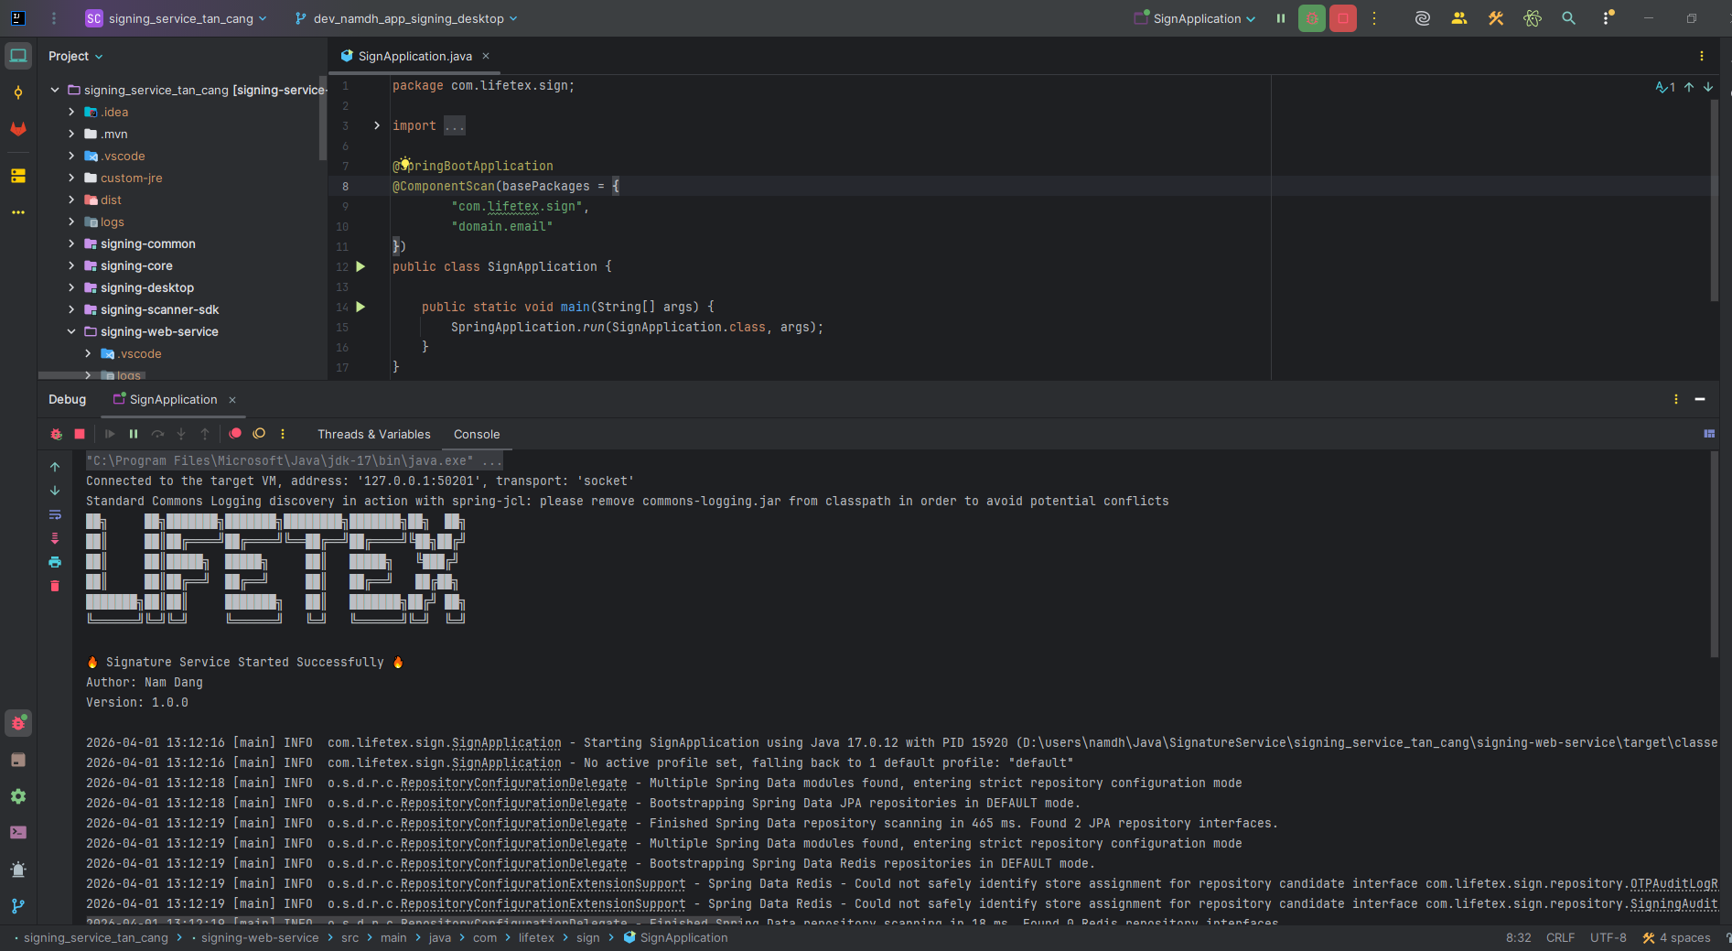
Task: Click the red Stop button in debug toolbar
Action: click(x=80, y=434)
